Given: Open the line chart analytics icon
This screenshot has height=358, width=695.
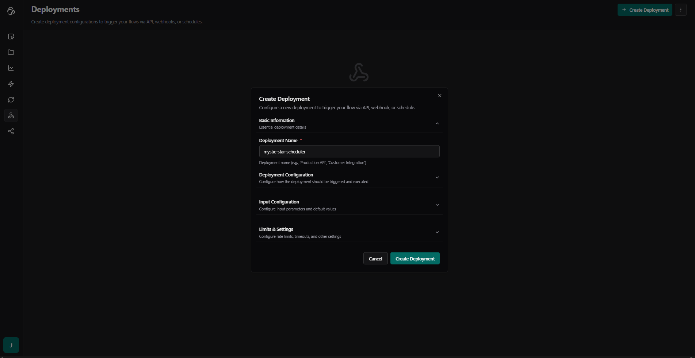Looking at the screenshot, I should [11, 68].
